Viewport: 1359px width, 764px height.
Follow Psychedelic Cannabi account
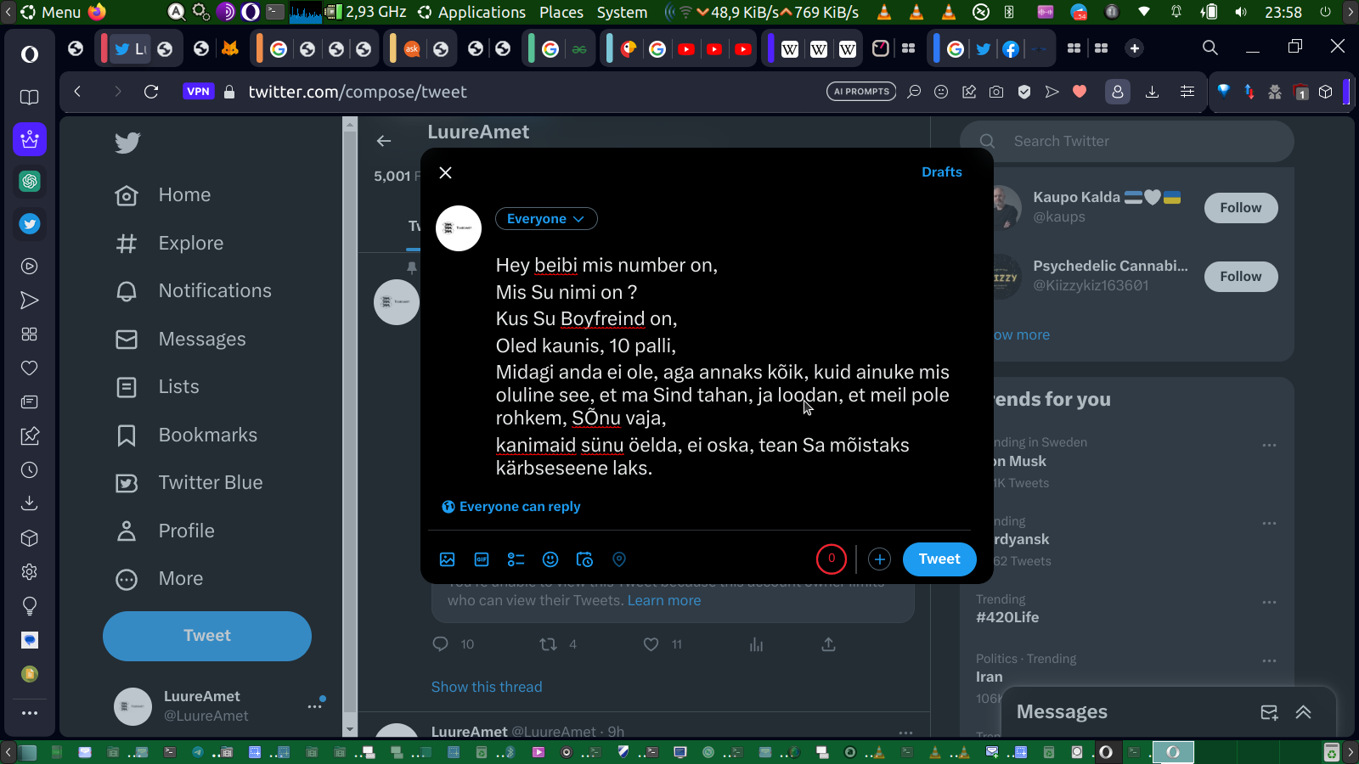1241,277
